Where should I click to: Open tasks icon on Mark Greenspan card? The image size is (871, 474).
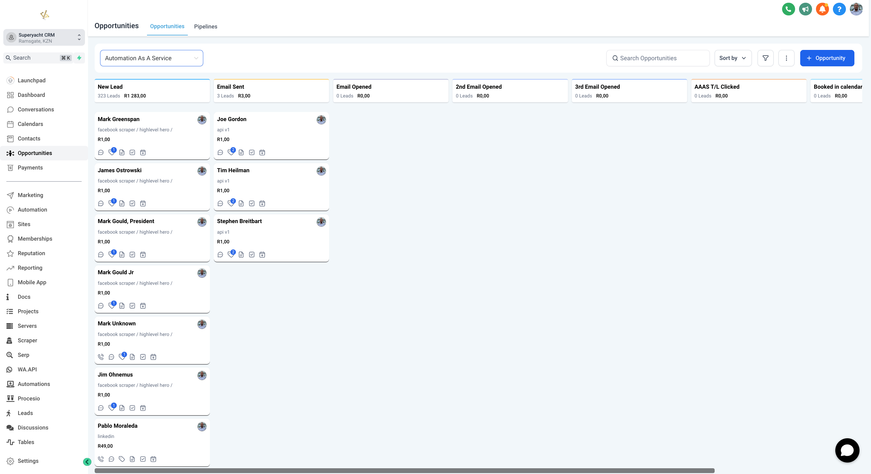[x=132, y=153]
